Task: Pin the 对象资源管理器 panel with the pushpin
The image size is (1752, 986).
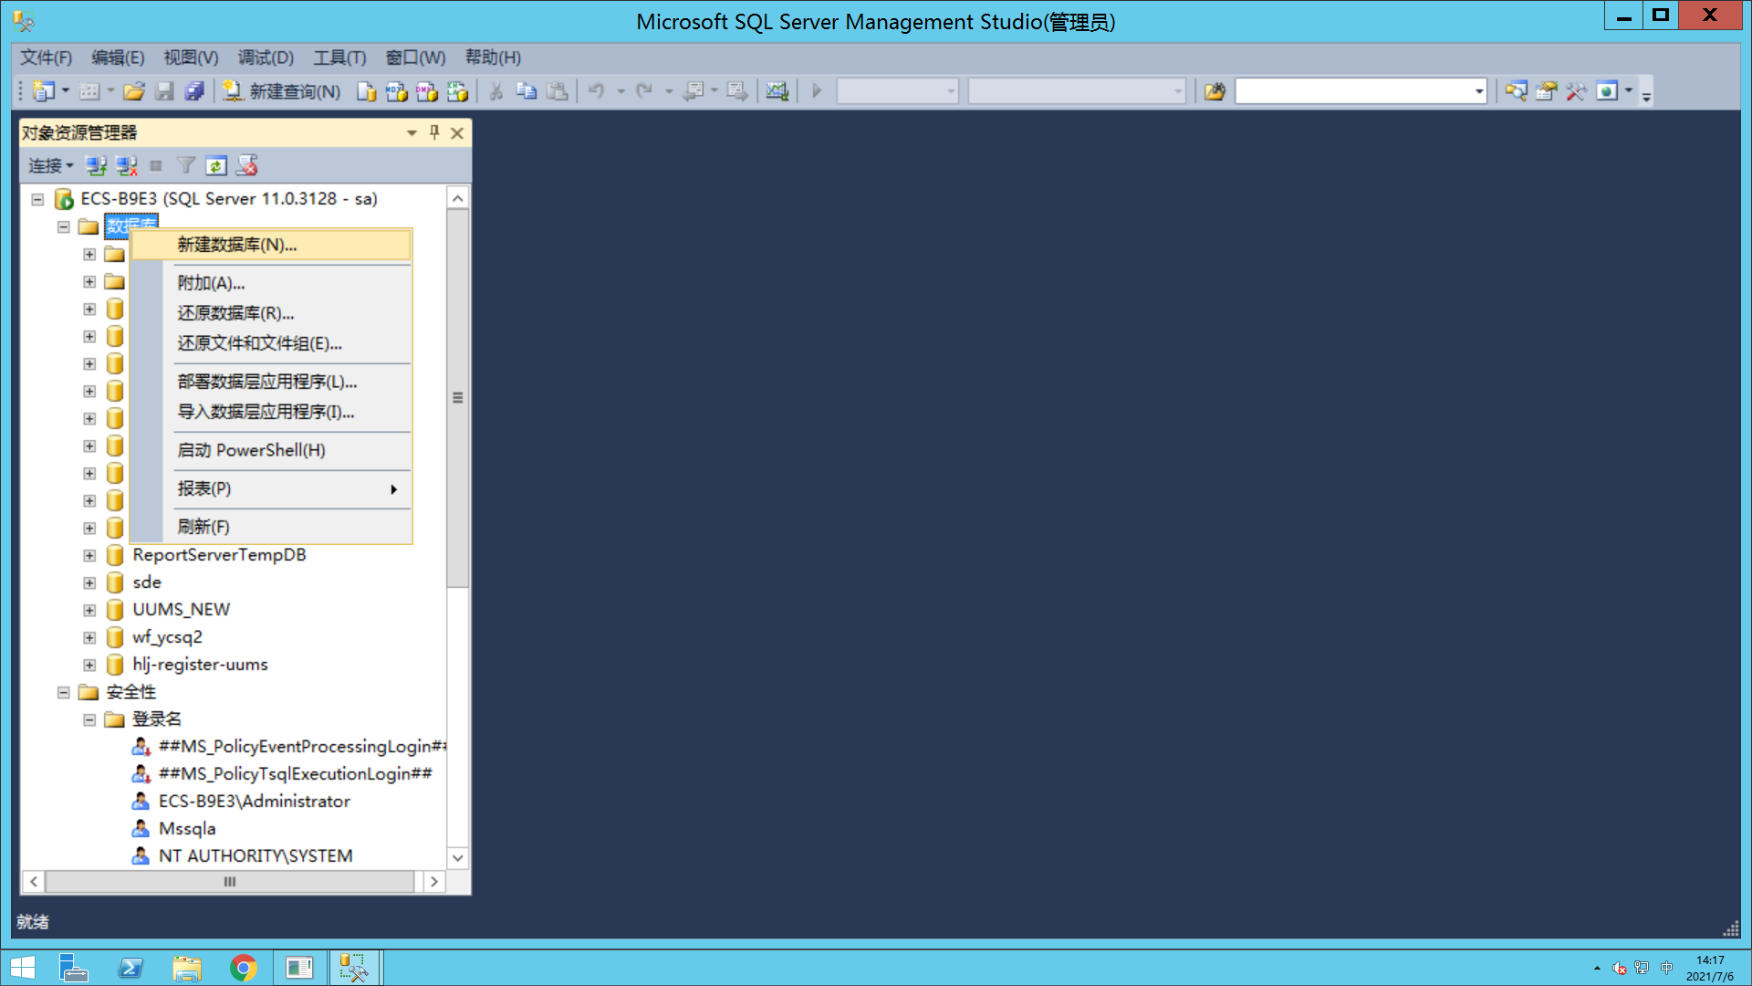Action: tap(434, 132)
